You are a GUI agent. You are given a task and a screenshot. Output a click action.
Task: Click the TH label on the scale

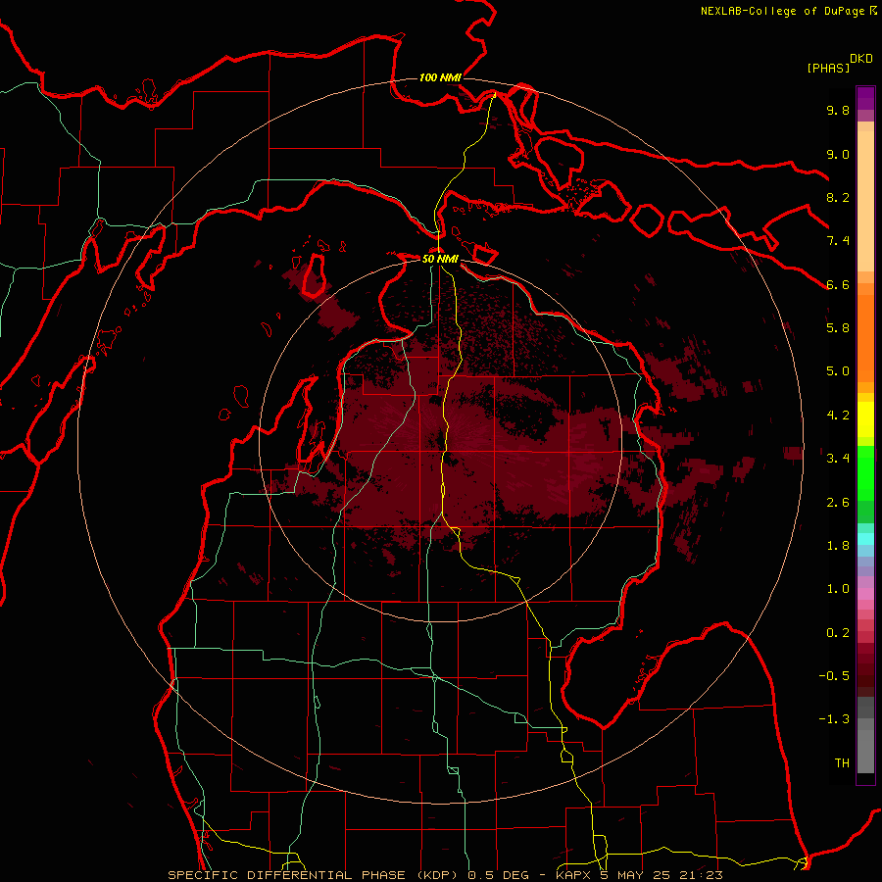(x=842, y=763)
